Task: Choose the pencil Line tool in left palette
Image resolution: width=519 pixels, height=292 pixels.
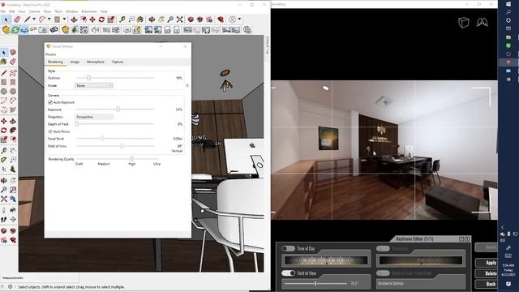Action: [x=3, y=73]
